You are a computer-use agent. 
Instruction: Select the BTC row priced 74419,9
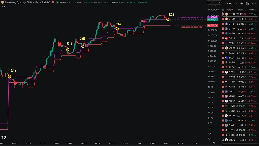[x=240, y=14]
